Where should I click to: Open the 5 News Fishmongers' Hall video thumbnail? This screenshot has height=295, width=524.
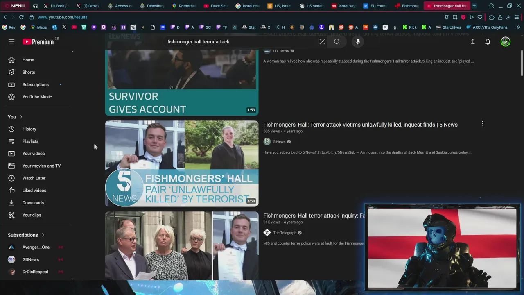coord(182,163)
